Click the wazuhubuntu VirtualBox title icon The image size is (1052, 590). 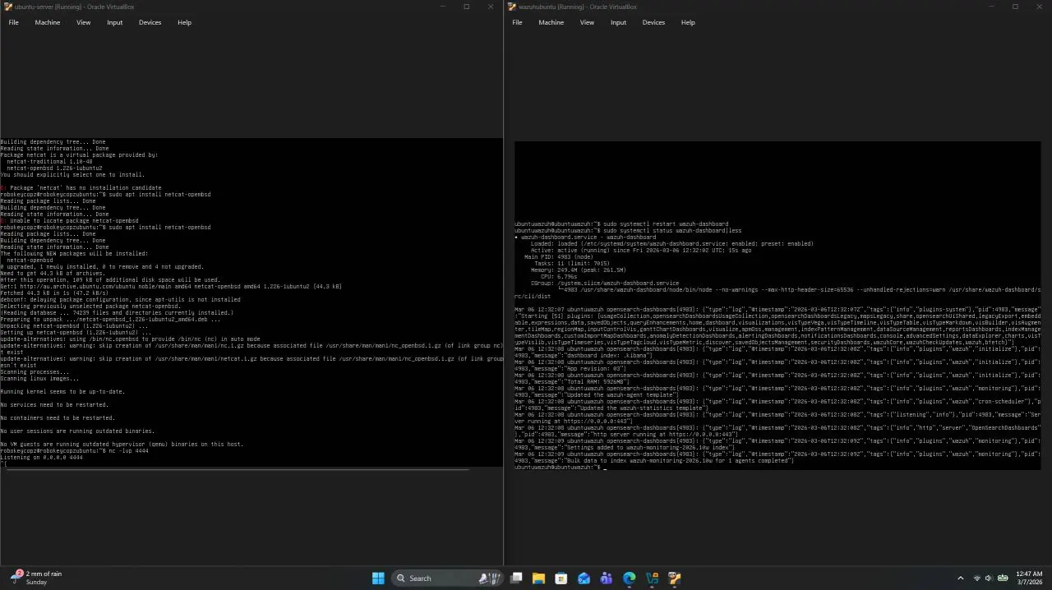point(512,7)
